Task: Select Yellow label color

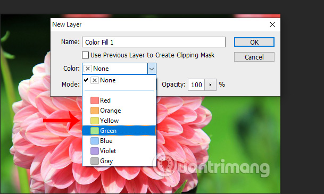Action: (119, 121)
